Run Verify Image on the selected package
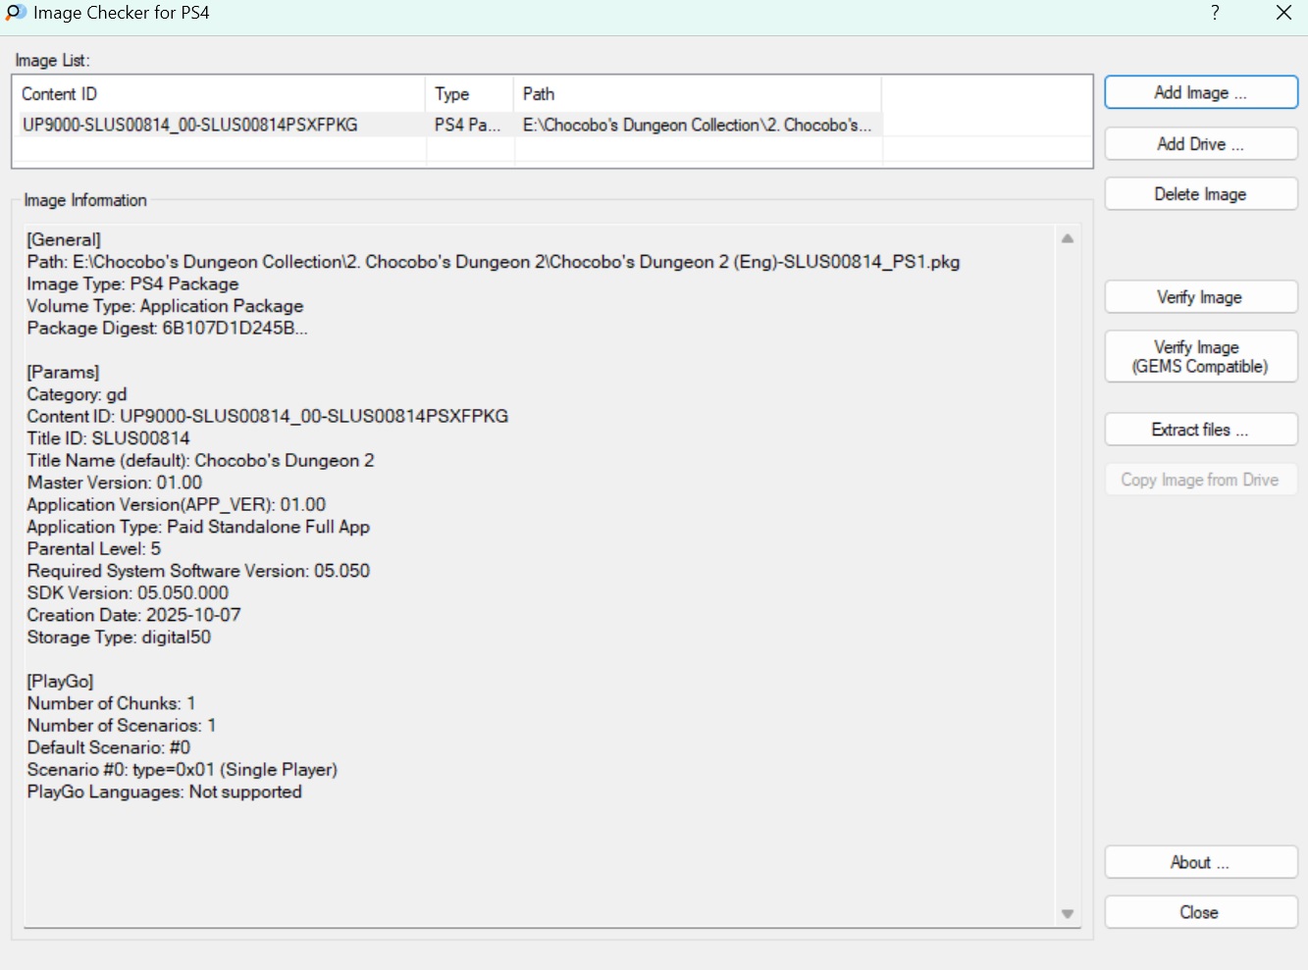 pyautogui.click(x=1200, y=297)
